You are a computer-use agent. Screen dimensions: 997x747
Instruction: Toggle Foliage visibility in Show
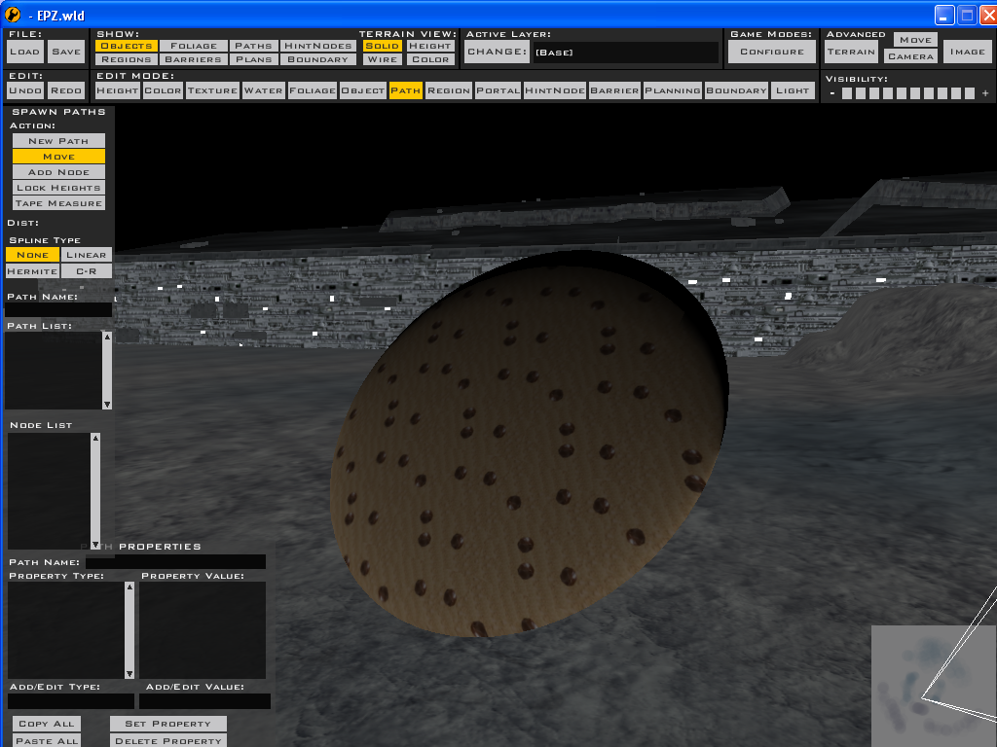[x=194, y=46]
